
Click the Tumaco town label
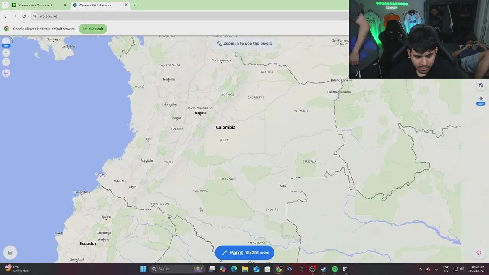[x=101, y=174]
